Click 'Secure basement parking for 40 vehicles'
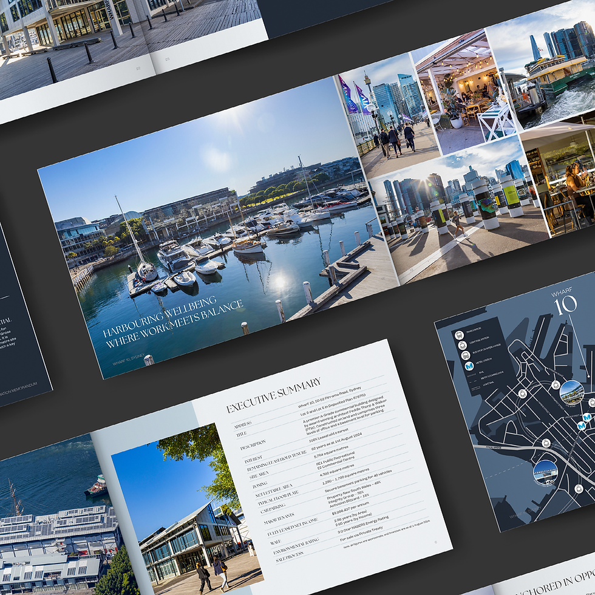The height and width of the screenshot is (595, 595). (x=358, y=481)
